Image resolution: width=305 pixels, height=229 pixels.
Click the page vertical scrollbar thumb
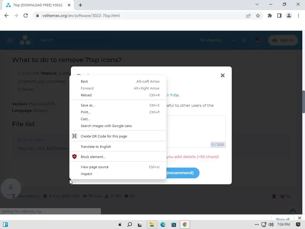point(304,102)
